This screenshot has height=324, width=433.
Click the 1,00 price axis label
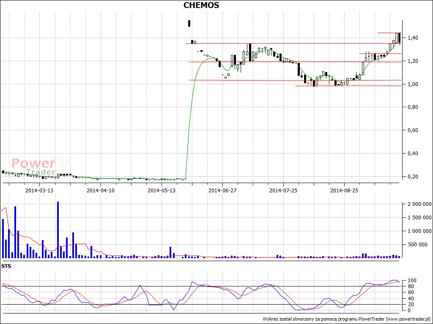[x=412, y=84]
